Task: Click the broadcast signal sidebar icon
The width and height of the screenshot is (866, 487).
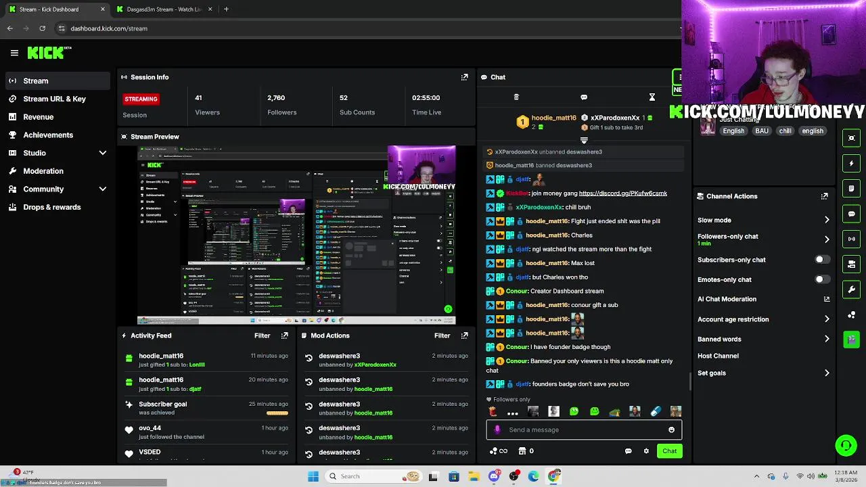Action: (x=851, y=239)
